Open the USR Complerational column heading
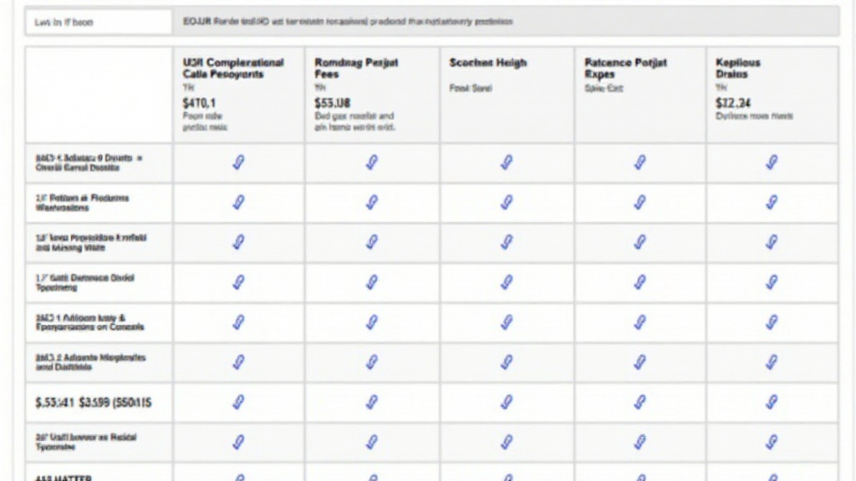 pos(232,68)
